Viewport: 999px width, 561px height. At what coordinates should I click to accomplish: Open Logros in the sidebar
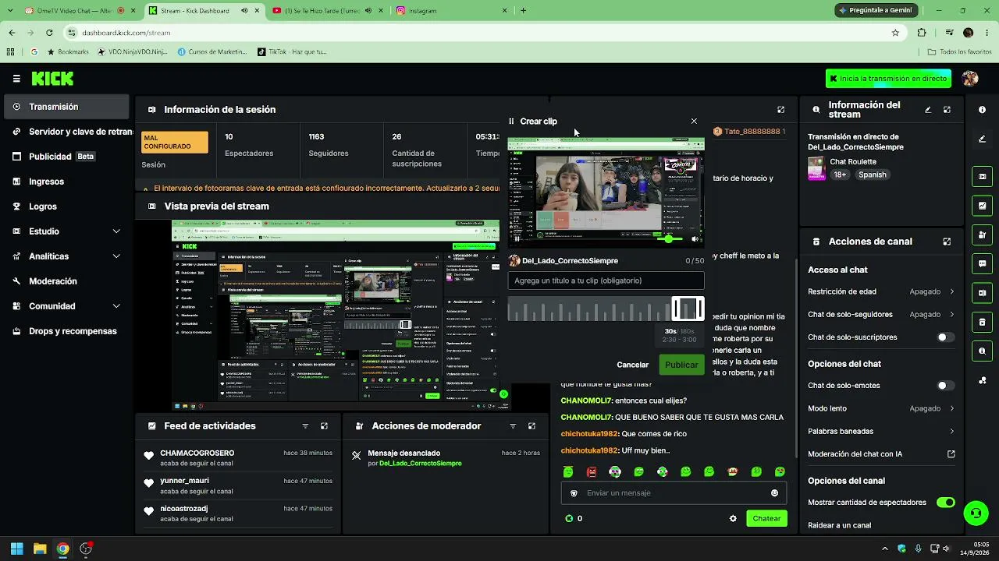67,206
